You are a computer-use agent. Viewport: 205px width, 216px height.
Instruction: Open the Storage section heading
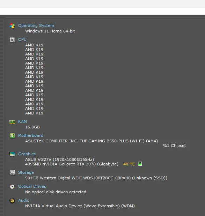click(x=26, y=172)
